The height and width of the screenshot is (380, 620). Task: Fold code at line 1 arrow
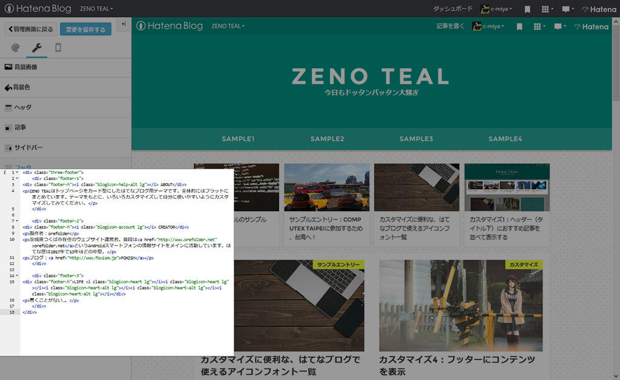(17, 172)
